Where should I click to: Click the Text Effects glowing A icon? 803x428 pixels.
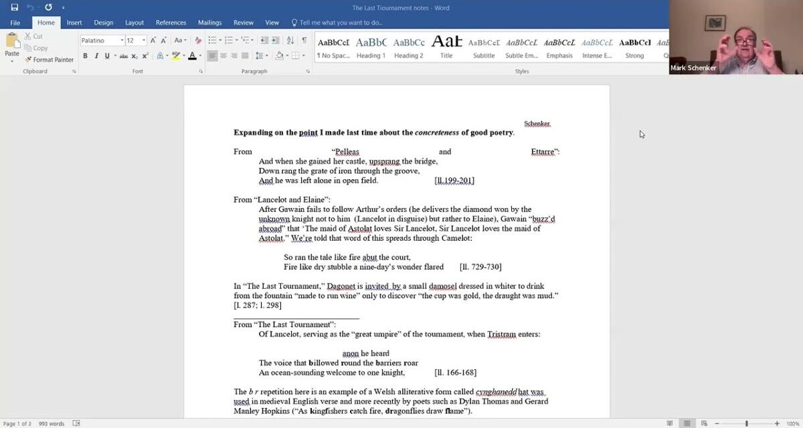tap(160, 56)
